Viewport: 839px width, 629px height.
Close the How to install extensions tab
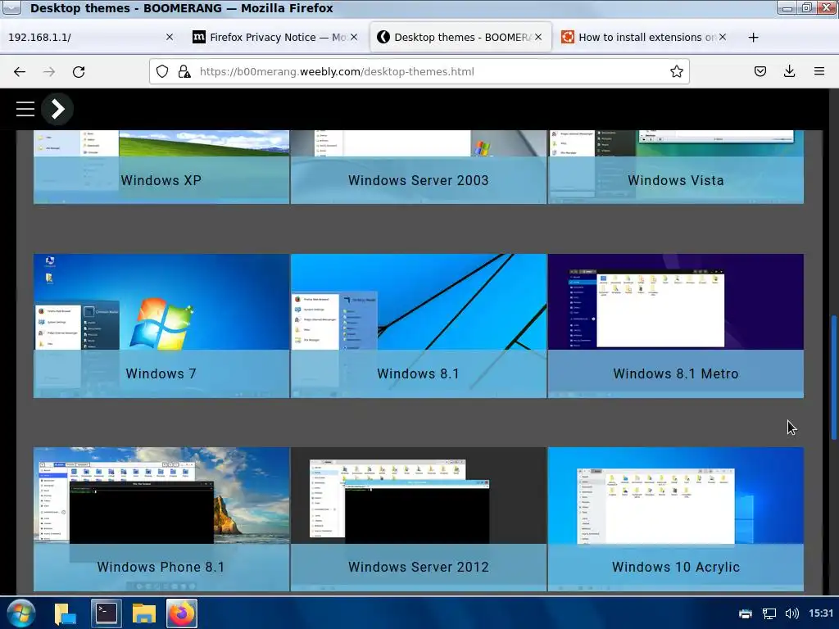pyautogui.click(x=723, y=37)
